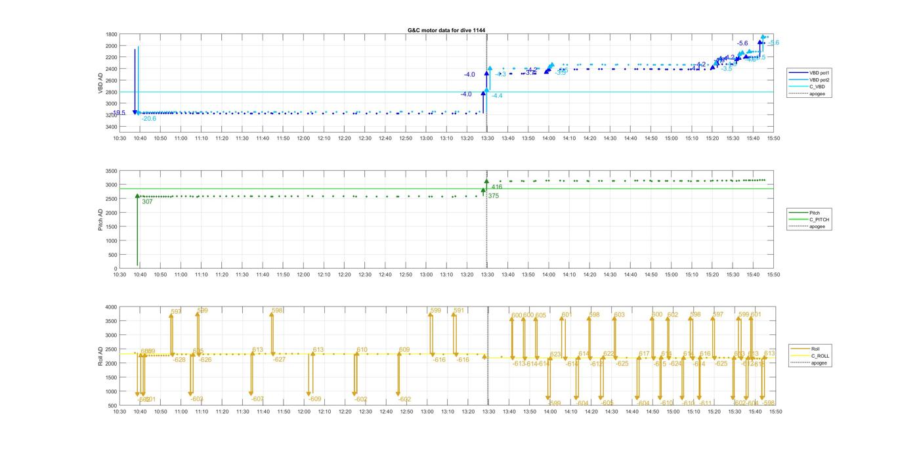Image resolution: width=919 pixels, height=455 pixels.
Task: Click the -19.5 data label on VBD plot
Action: [x=119, y=113]
